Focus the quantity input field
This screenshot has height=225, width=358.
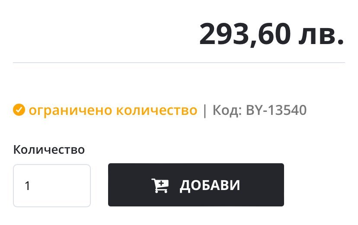(52, 186)
